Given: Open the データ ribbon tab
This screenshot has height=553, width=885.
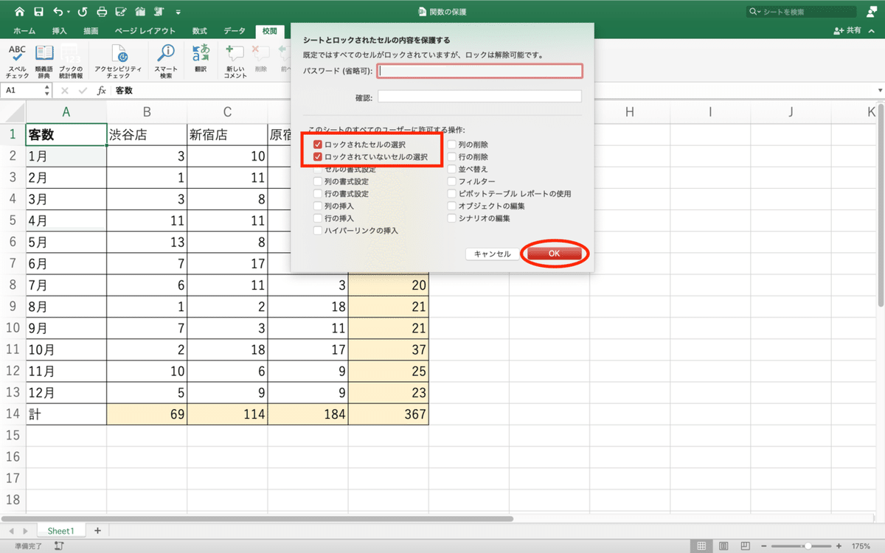Looking at the screenshot, I should click(235, 31).
